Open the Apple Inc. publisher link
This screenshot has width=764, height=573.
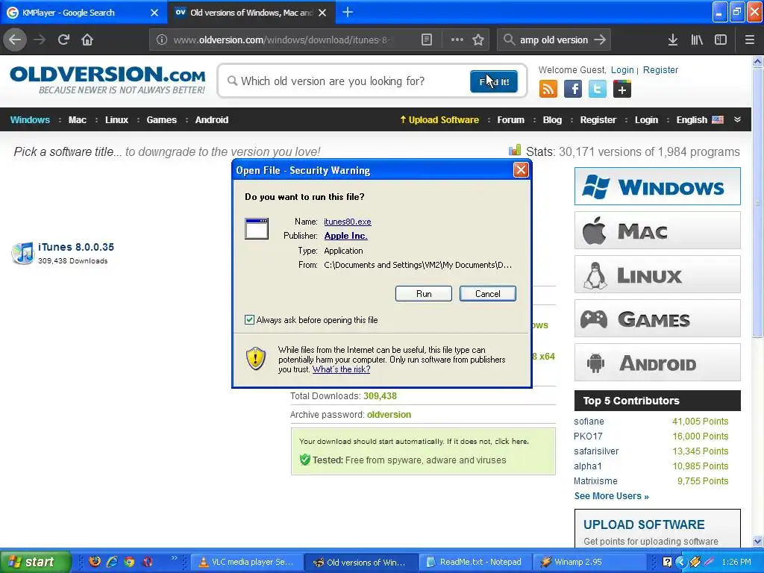(x=346, y=236)
